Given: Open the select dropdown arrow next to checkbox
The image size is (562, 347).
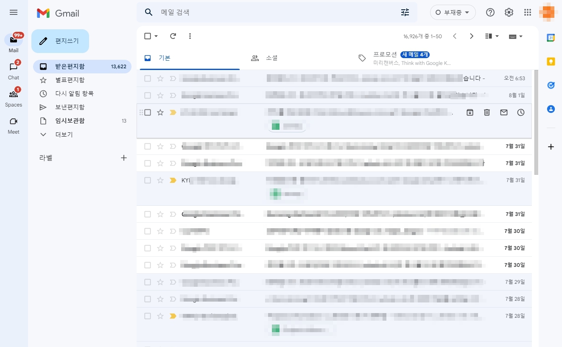Looking at the screenshot, I should point(155,36).
